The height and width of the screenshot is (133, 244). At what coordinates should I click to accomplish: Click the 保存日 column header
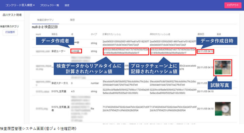(x=201, y=34)
